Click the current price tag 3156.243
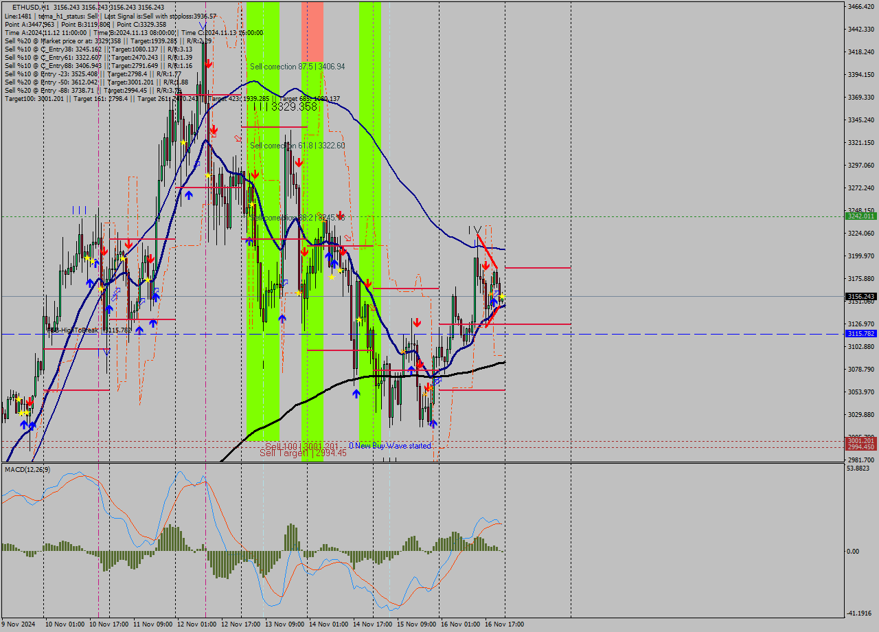This screenshot has width=879, height=632. (860, 296)
